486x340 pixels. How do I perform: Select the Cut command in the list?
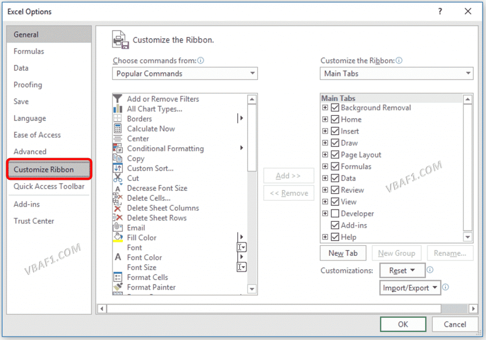pyautogui.click(x=133, y=178)
